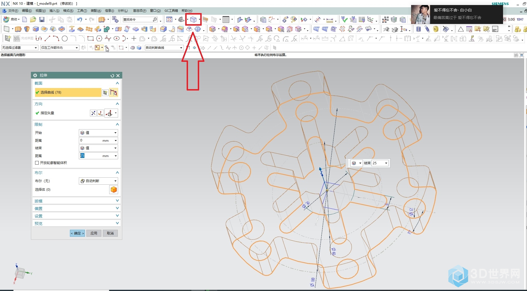Viewport: 527px width, 291px height.
Task: Click the orange select body cube icon
Action: click(x=114, y=190)
